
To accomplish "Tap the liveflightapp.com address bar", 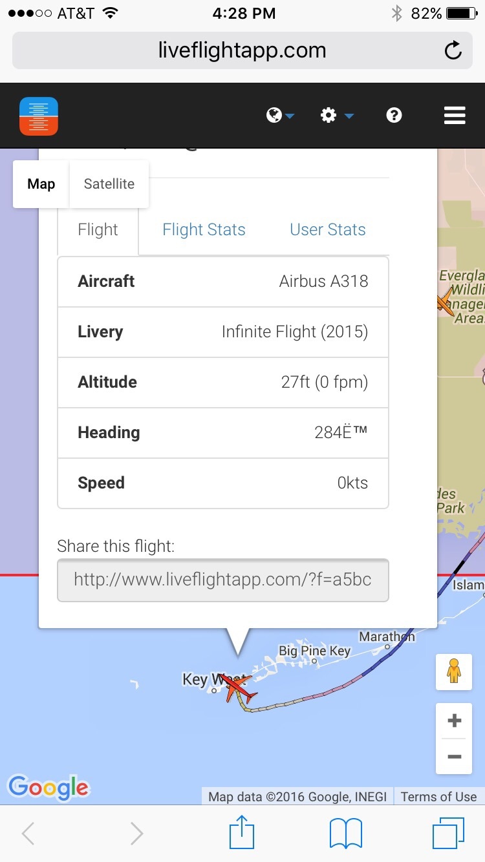I will click(x=242, y=51).
